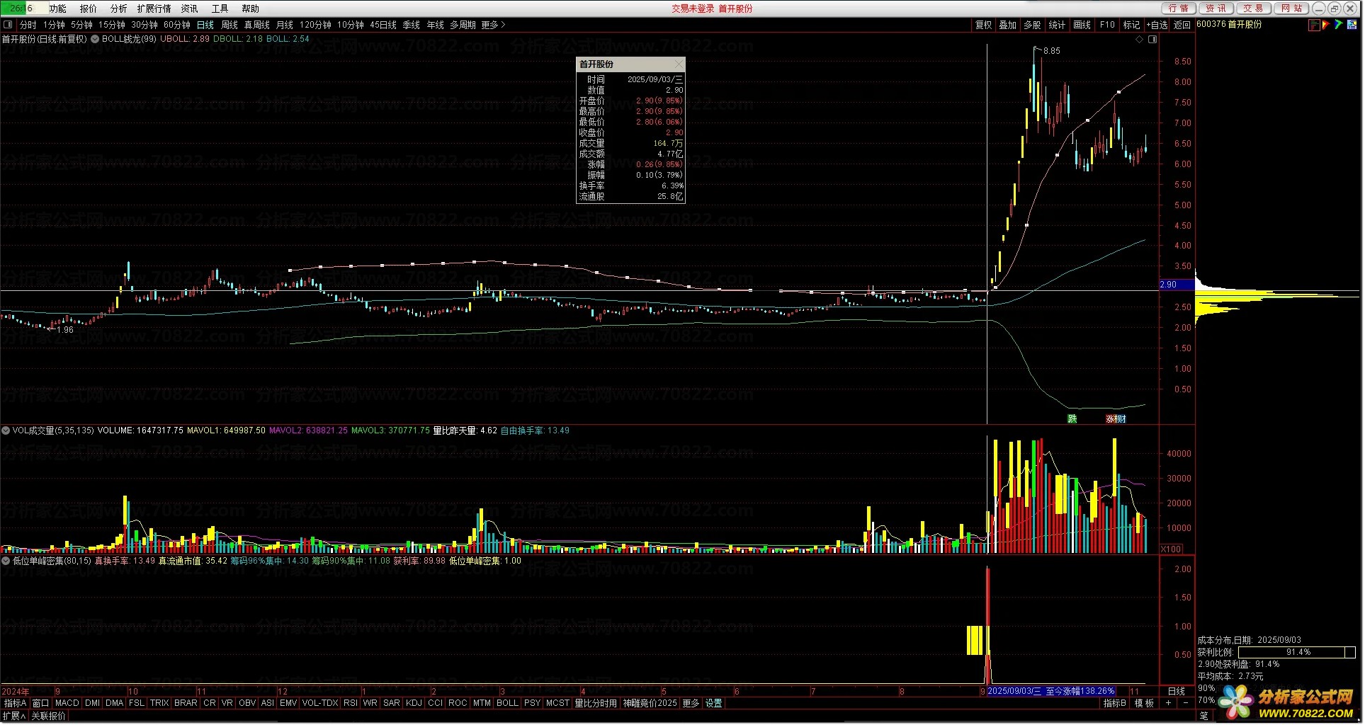
Task: Select the 60分钟 chart period
Action: coord(176,25)
